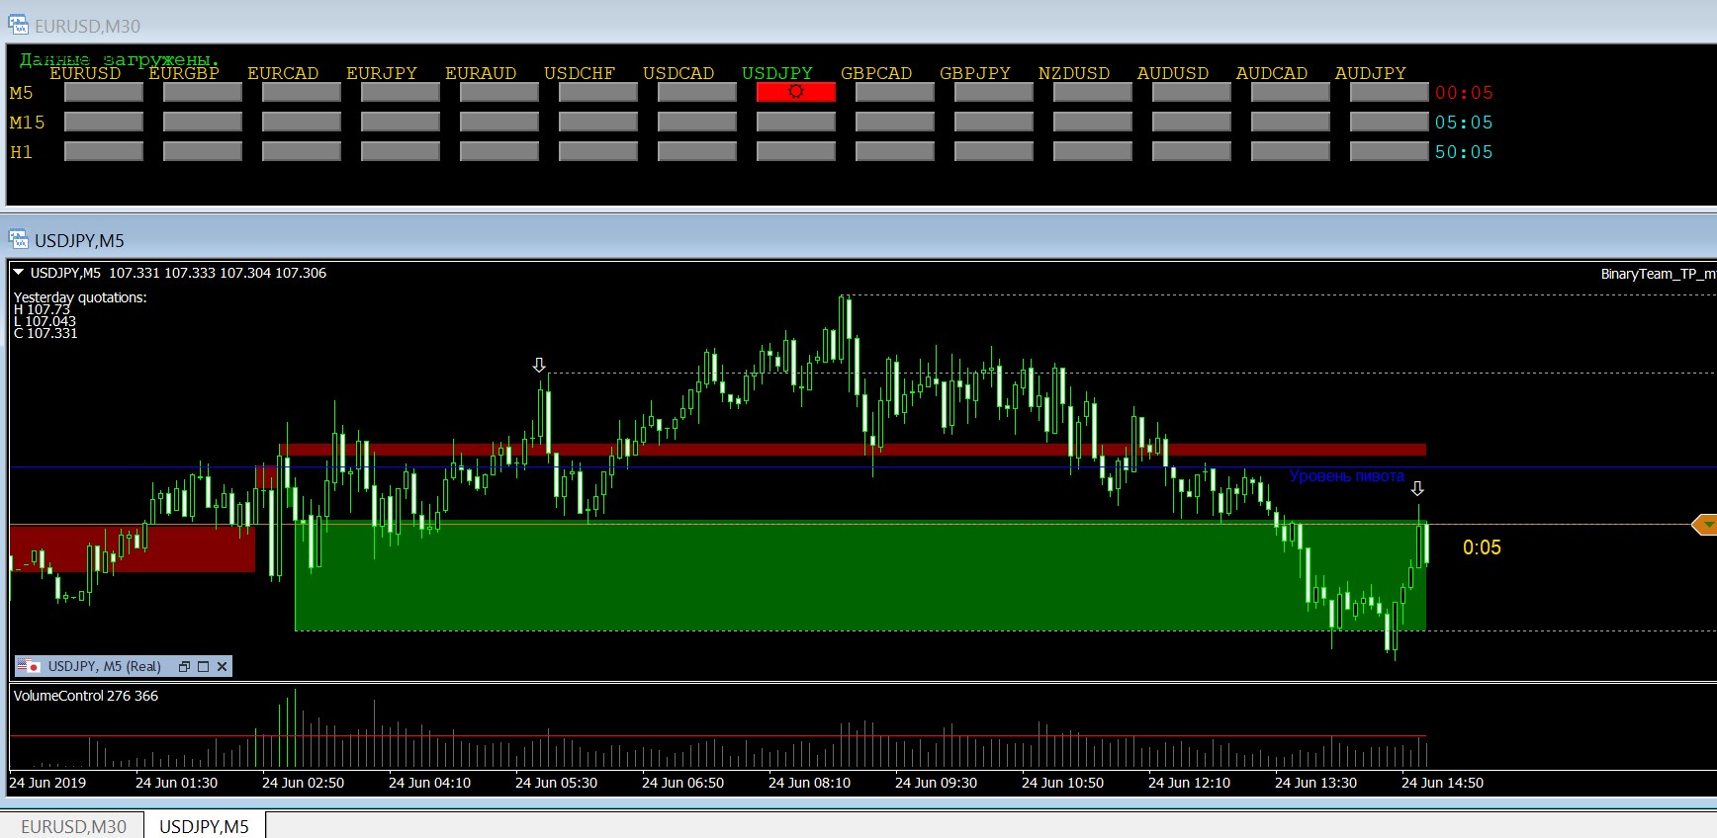Click the orange price marker on right edge
This screenshot has height=838, width=1717.
click(1704, 525)
